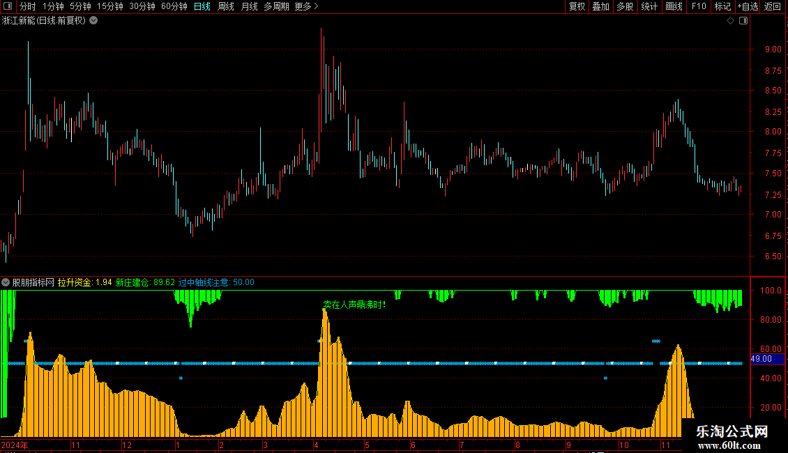Viewport: 788px width, 453px height.
Task: Click the 8.00 price axis label
Action: [773, 132]
